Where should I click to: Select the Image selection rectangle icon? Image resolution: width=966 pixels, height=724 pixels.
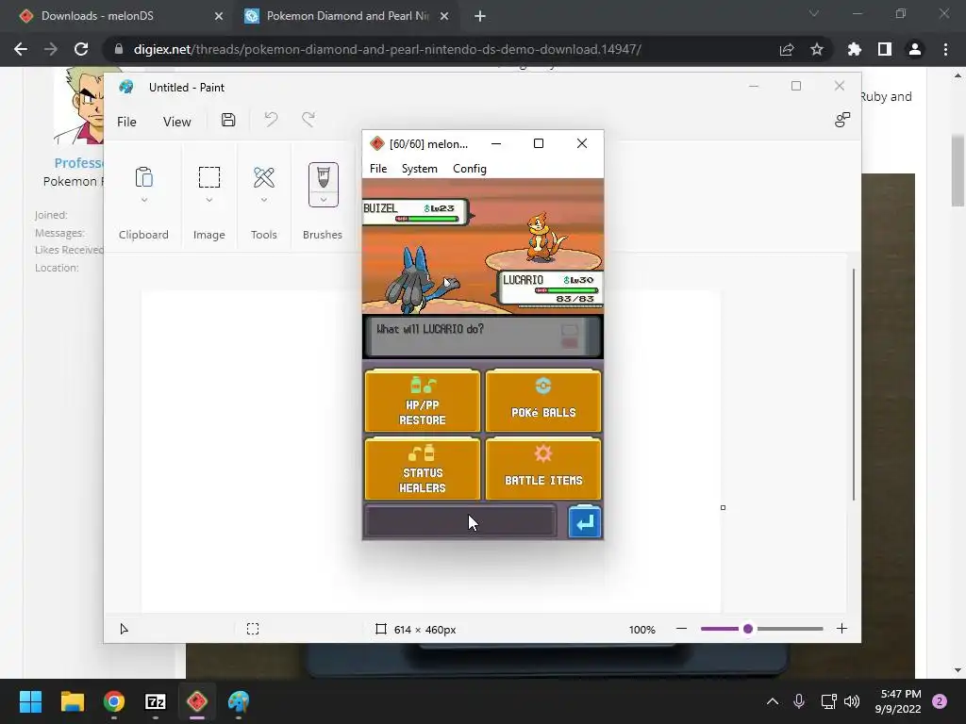[209, 177]
